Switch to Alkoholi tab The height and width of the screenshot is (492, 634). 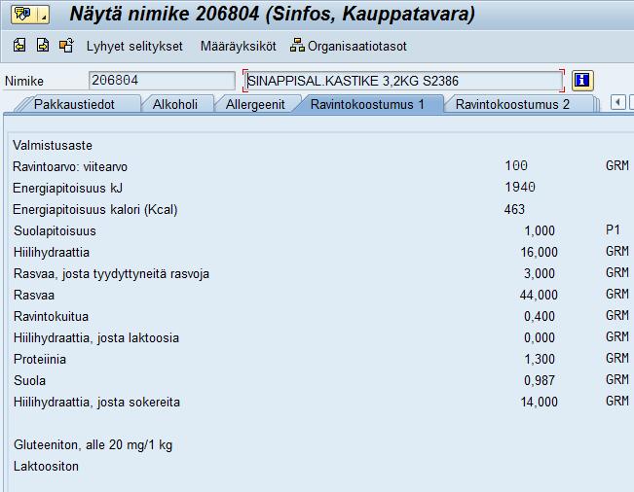pyautogui.click(x=175, y=105)
